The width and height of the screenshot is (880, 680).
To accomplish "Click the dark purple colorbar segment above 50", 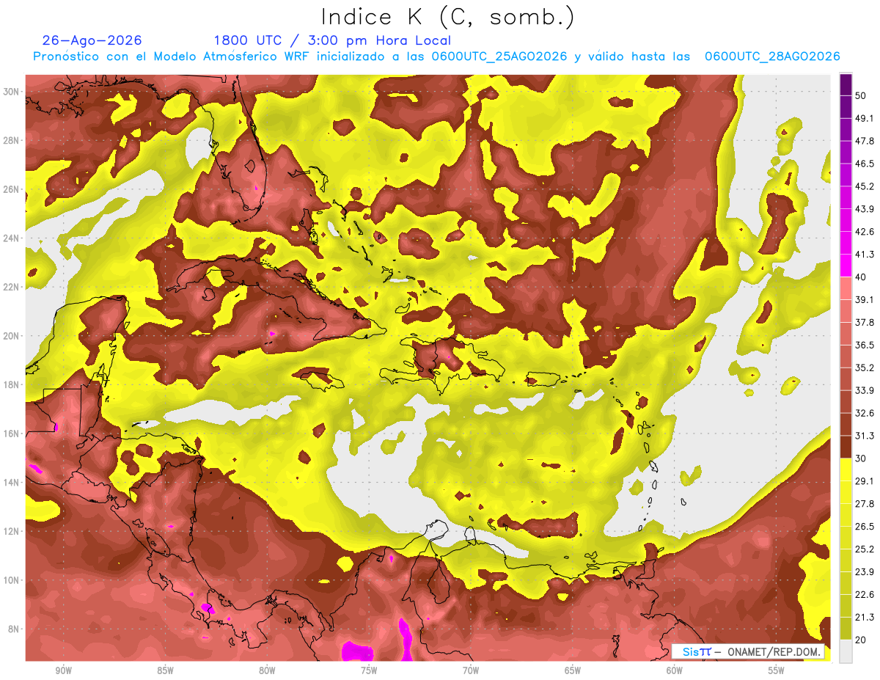I will 846,84.
